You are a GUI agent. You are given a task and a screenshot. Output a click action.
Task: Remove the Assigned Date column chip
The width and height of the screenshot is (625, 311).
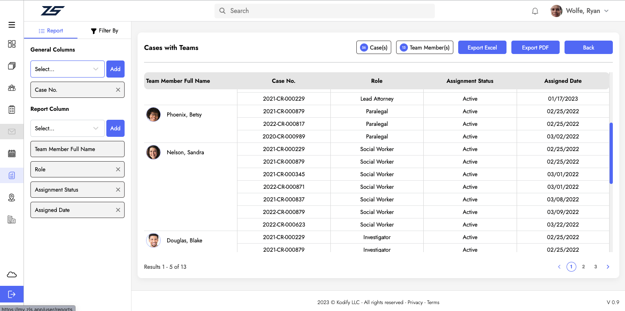click(x=118, y=210)
